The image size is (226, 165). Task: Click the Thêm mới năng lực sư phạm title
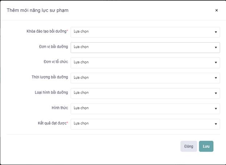pos(38,10)
